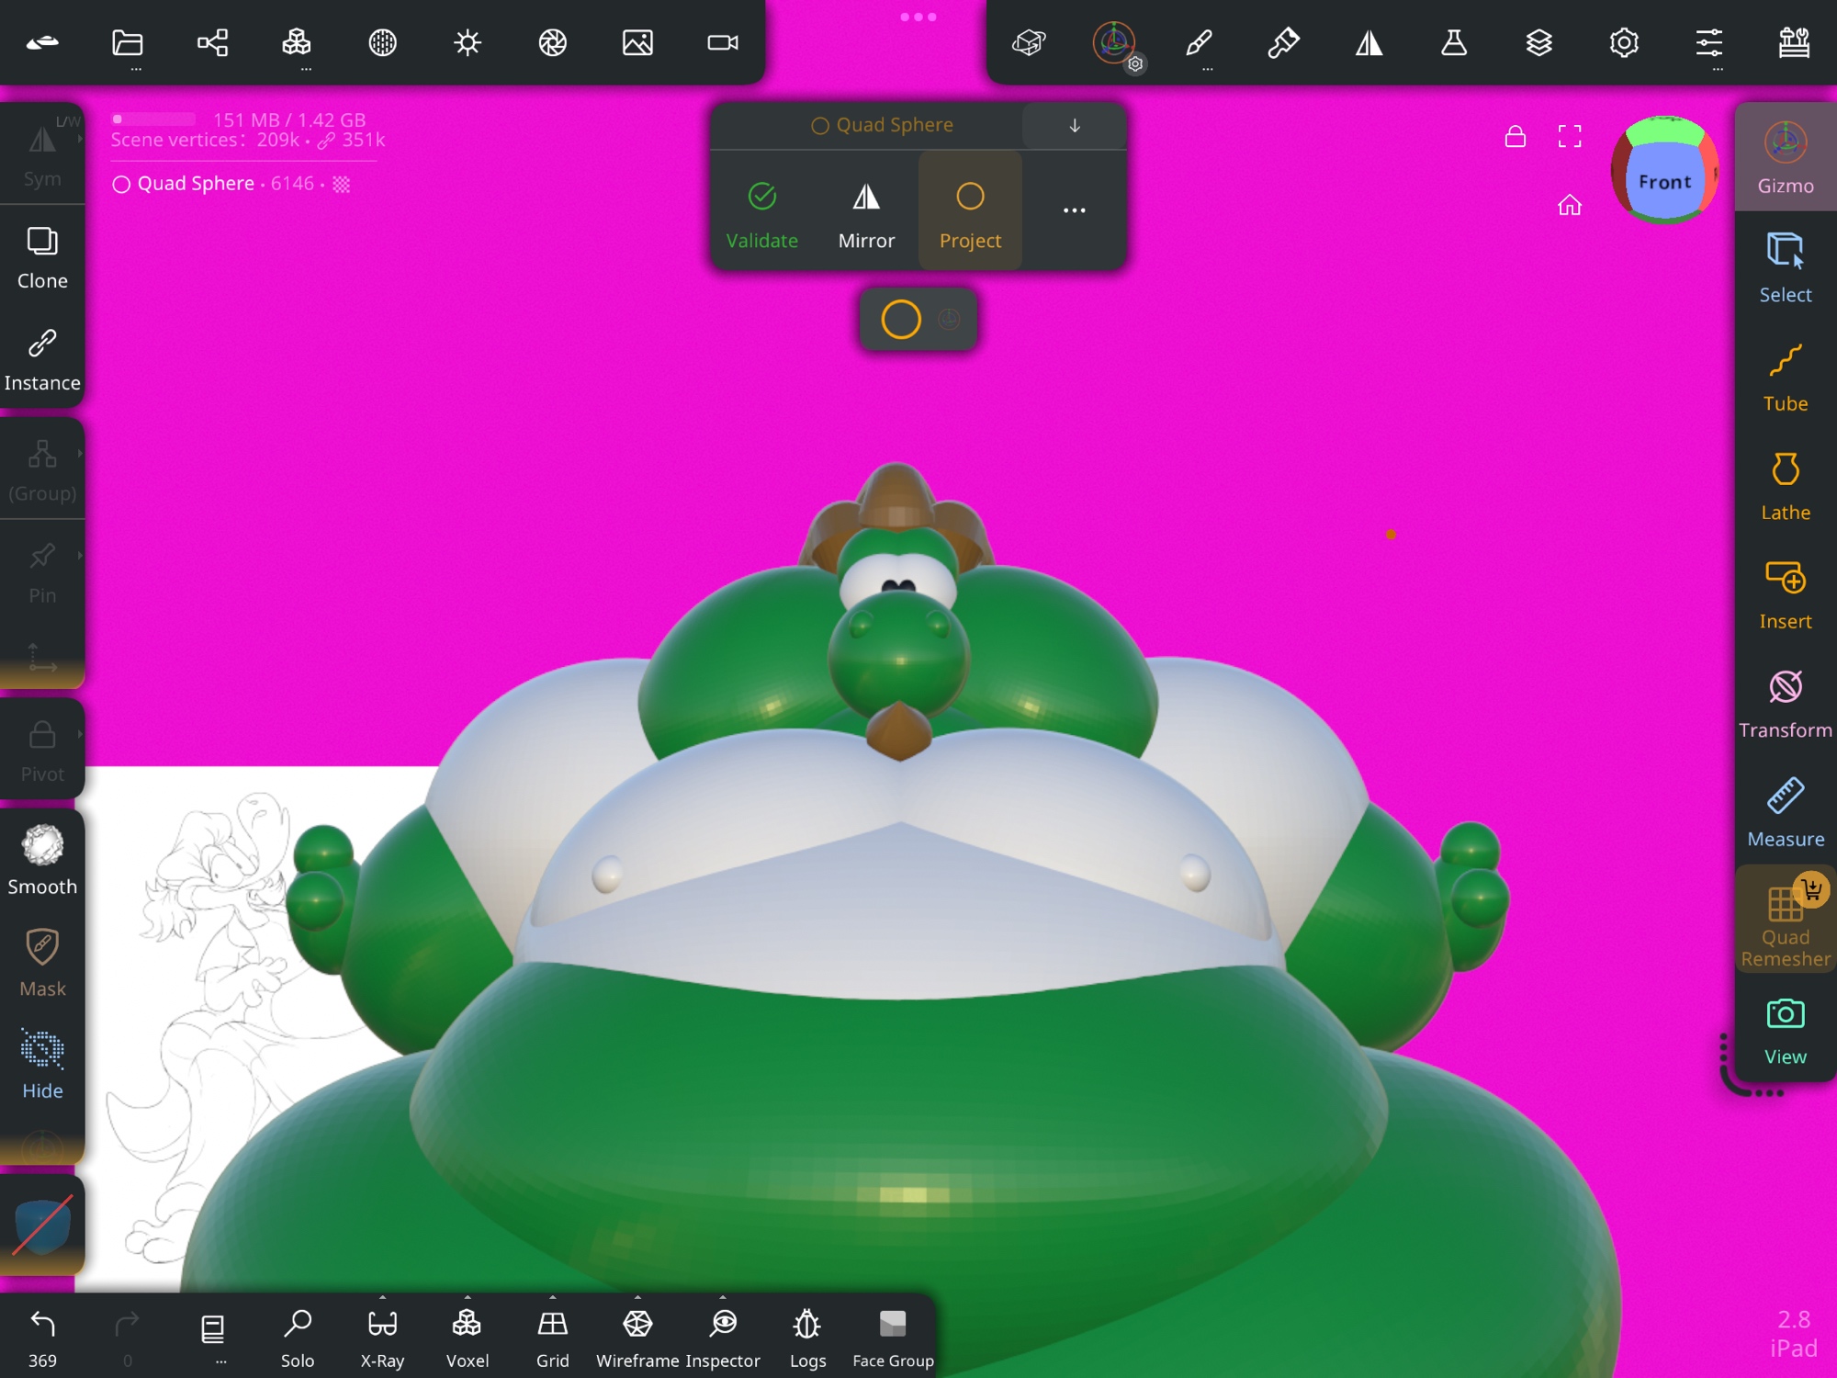1837x1378 pixels.
Task: Select the Mask tool
Action: 42,962
